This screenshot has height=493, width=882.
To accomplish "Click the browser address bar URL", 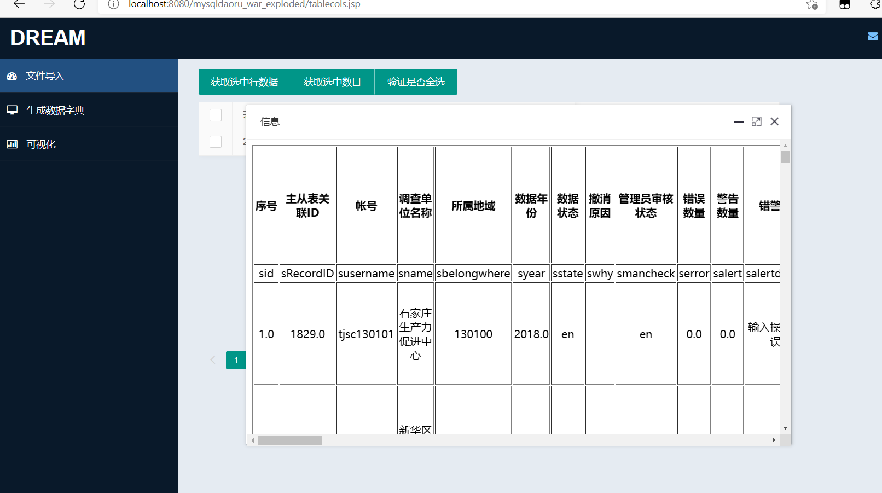I will point(245,4).
